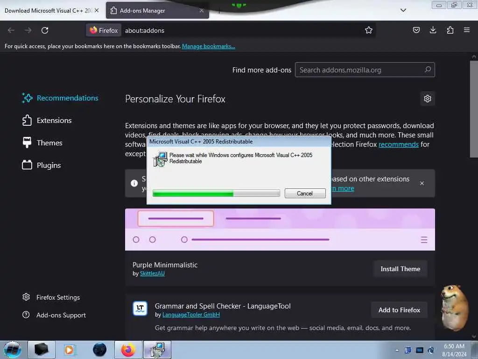Open the Downloads panel
Image resolution: width=478 pixels, height=359 pixels.
433,30
